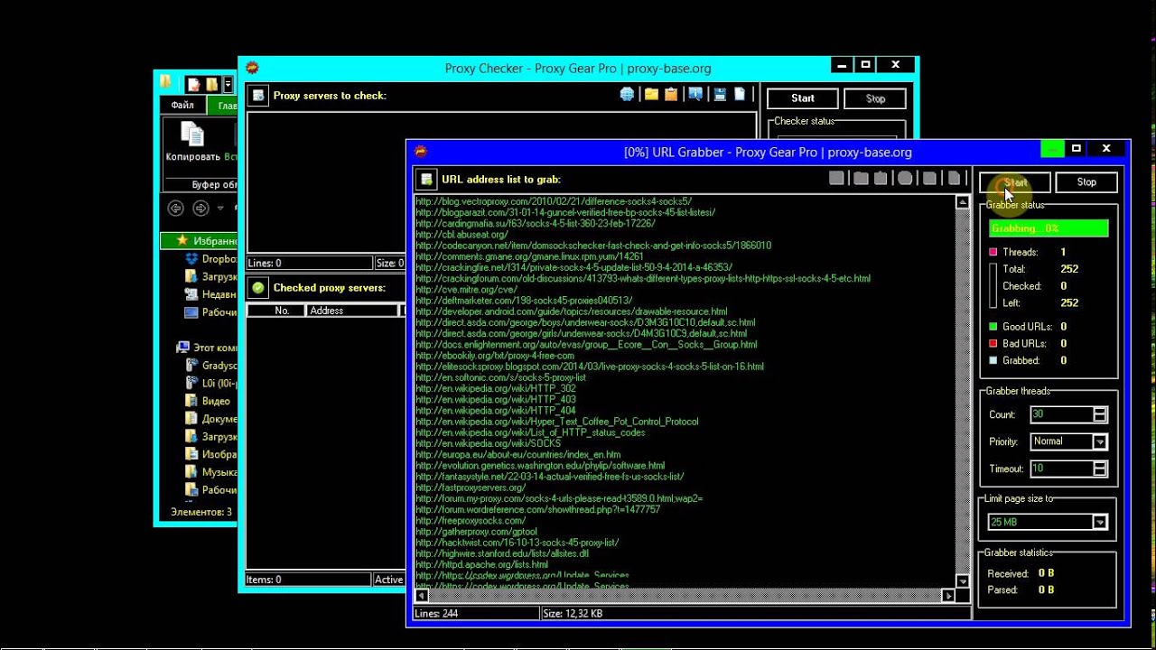Open the Главная tab in Explorer
Viewport: 1156px width, 650px height.
coord(222,106)
